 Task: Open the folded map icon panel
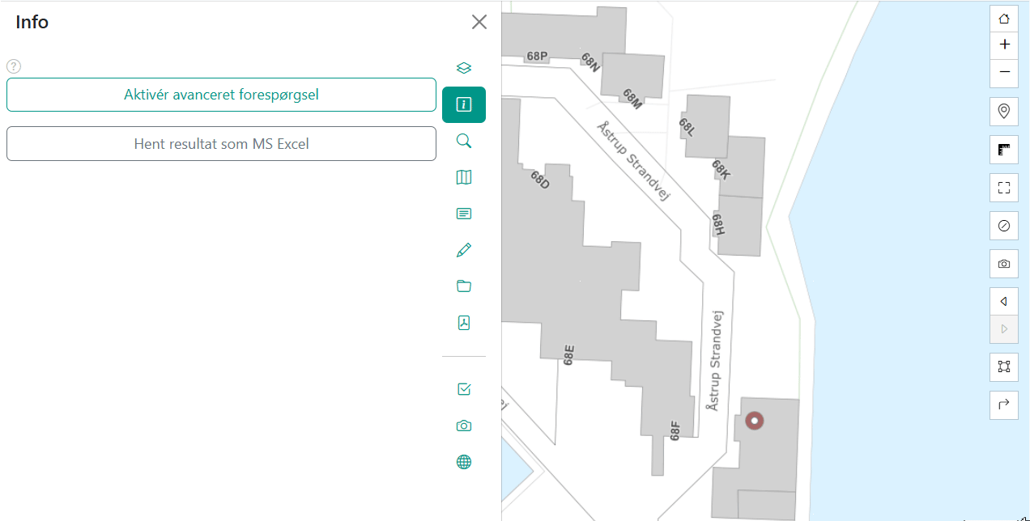463,177
